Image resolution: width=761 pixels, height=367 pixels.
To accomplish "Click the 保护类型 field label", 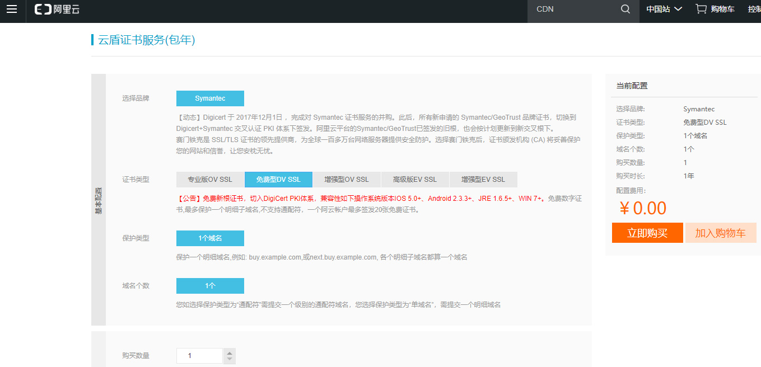I will (x=136, y=238).
